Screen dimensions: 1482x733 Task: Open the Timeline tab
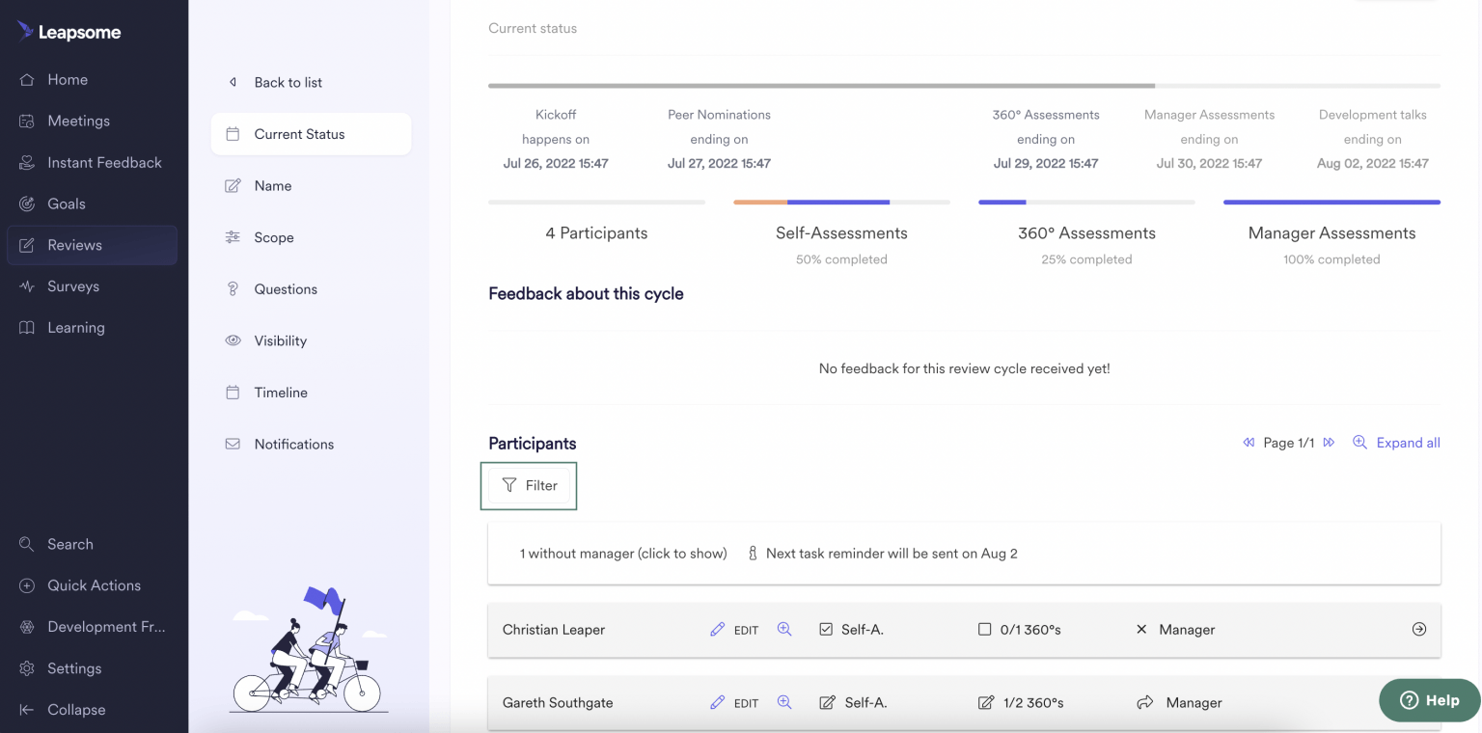279,392
